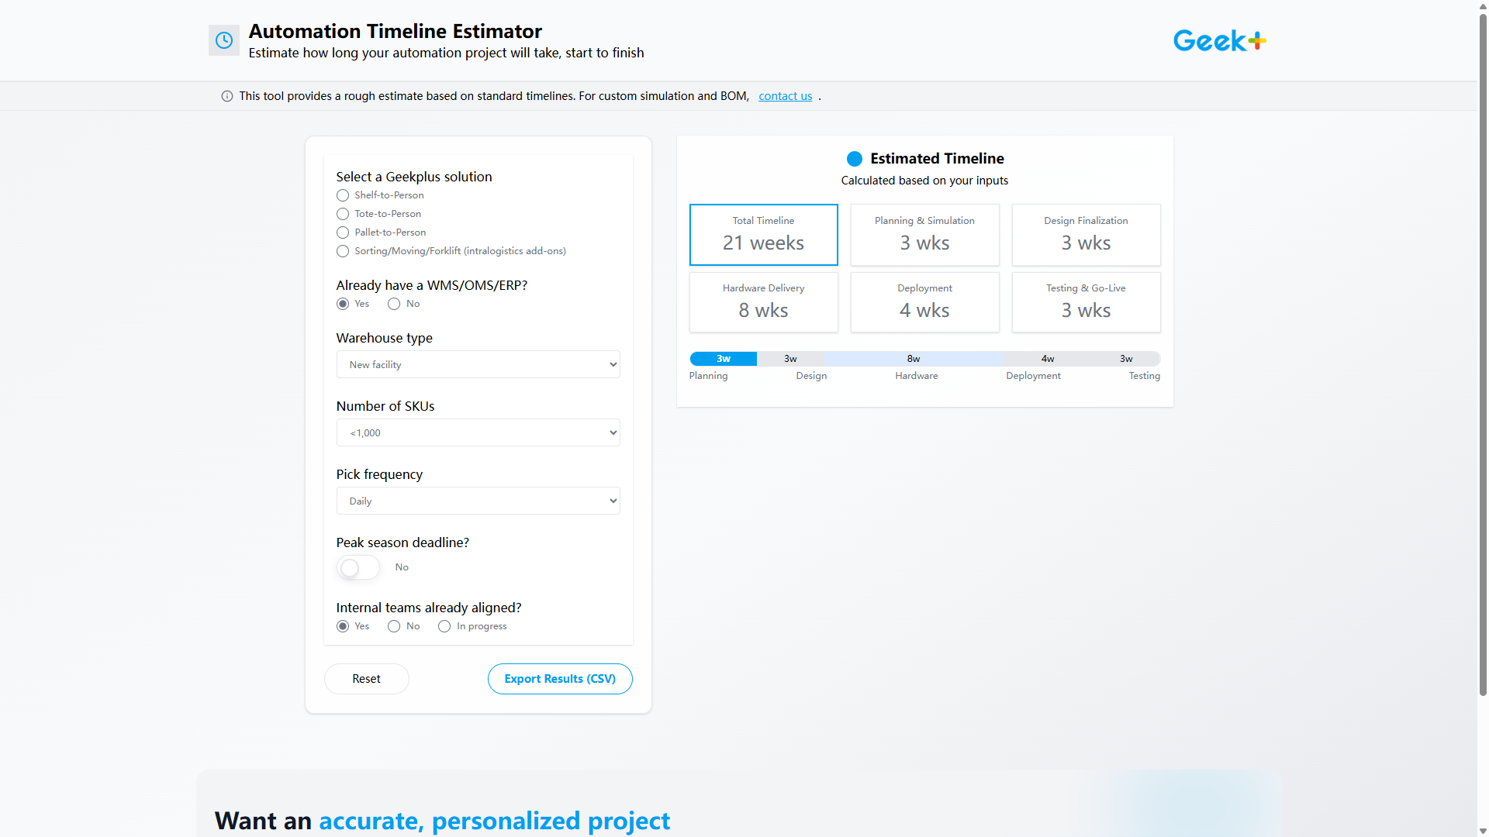Choose Pallet-to-Person as the solution

point(342,232)
